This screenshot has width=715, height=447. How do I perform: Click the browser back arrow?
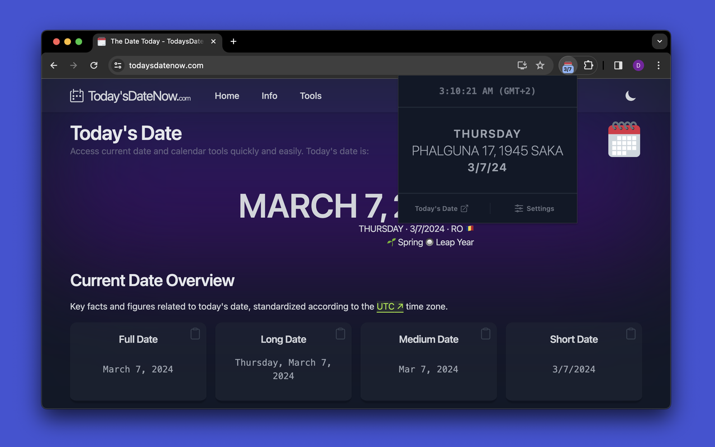point(54,65)
